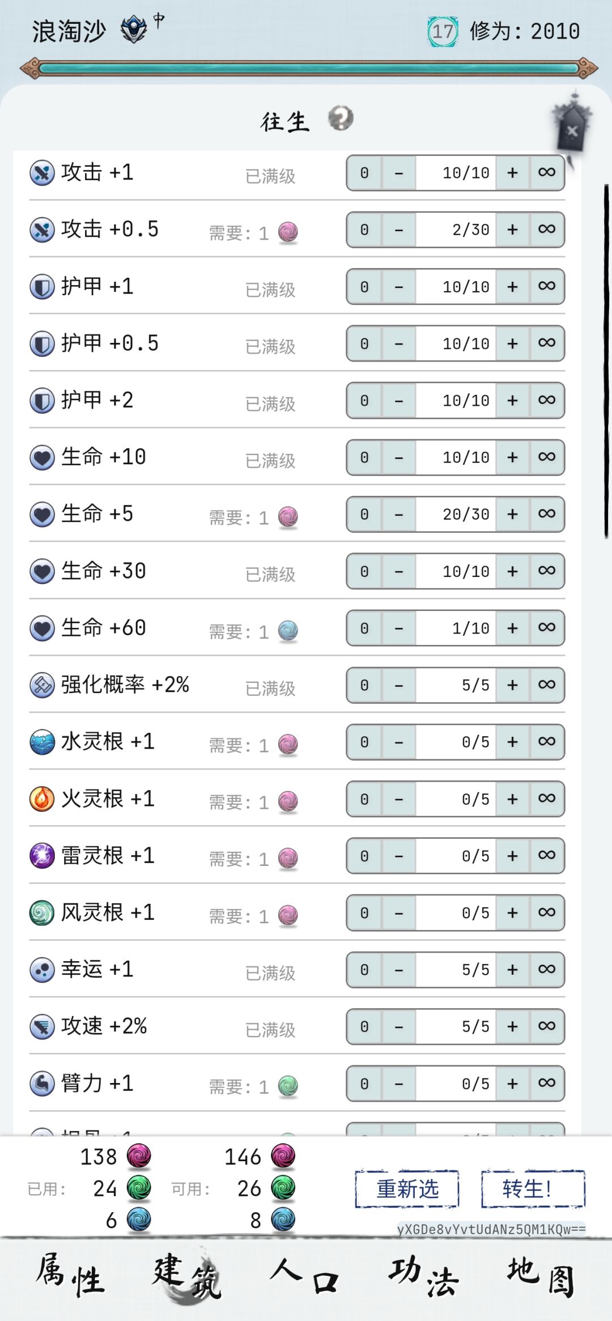Click the wind swirl icon for 风灵根 +1
The height and width of the screenshot is (1321, 612).
[x=42, y=913]
